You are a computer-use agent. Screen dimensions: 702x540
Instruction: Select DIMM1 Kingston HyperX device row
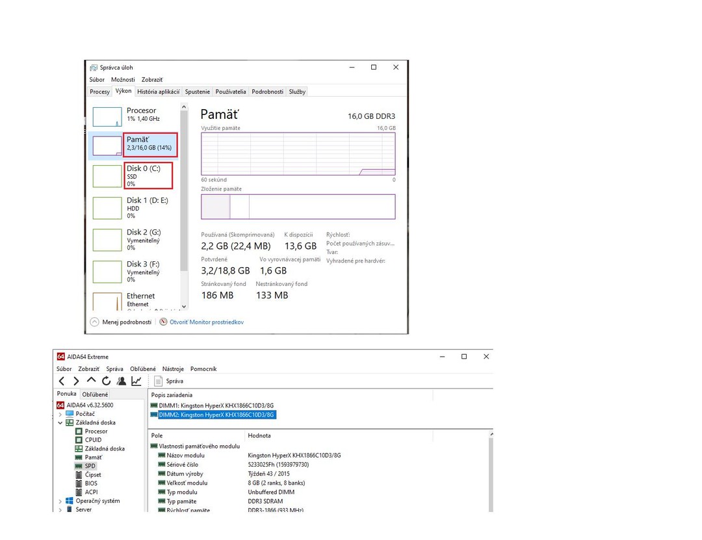coord(212,405)
